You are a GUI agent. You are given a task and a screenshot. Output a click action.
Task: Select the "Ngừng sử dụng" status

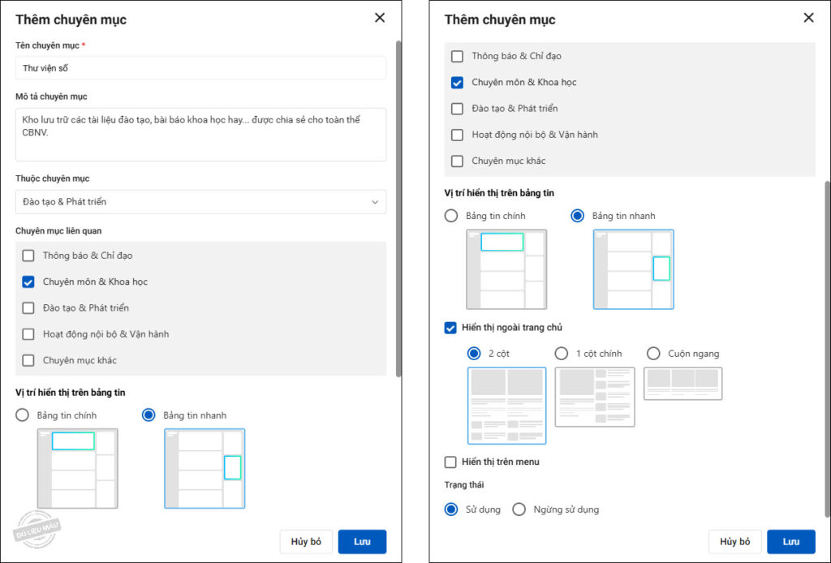click(x=519, y=509)
